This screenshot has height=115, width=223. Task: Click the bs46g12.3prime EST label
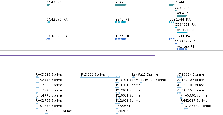145,75
